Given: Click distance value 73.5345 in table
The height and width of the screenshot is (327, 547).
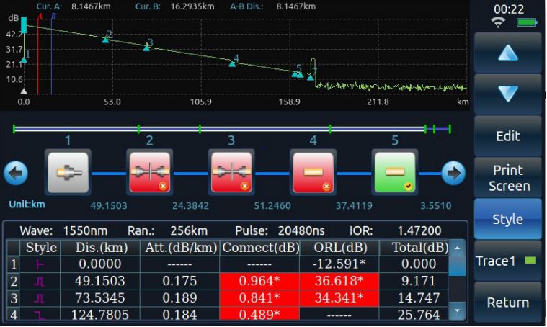Looking at the screenshot, I should tap(99, 298).
